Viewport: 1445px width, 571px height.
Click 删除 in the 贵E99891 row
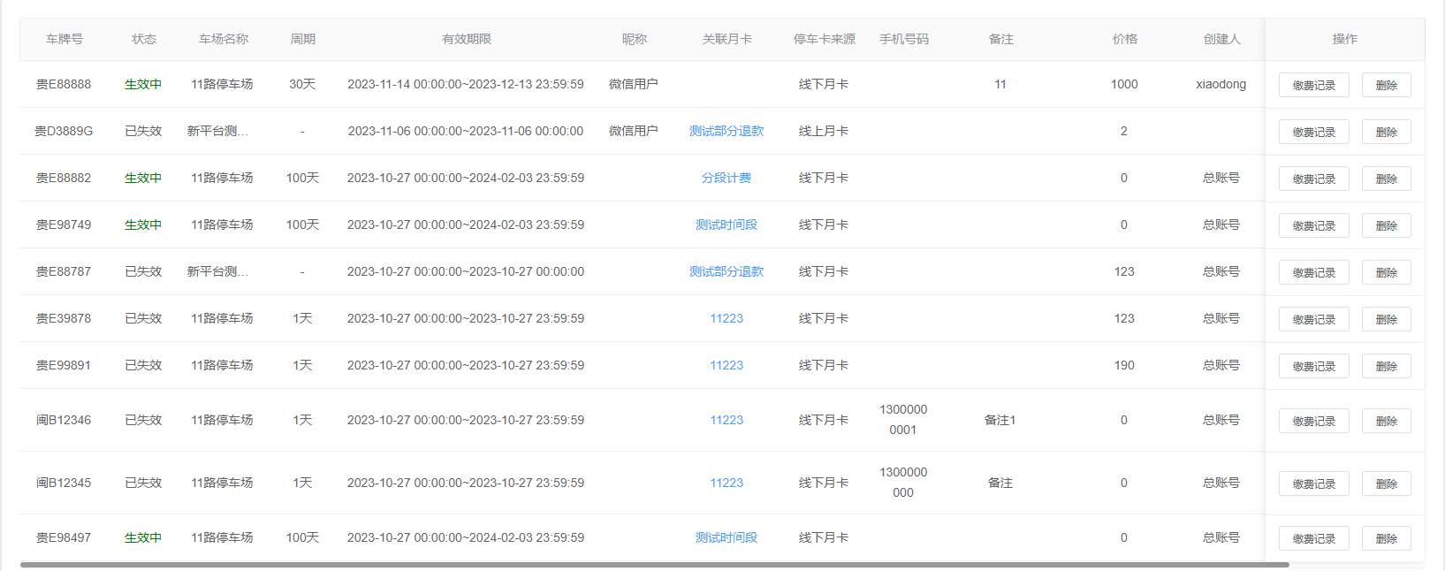point(1386,366)
